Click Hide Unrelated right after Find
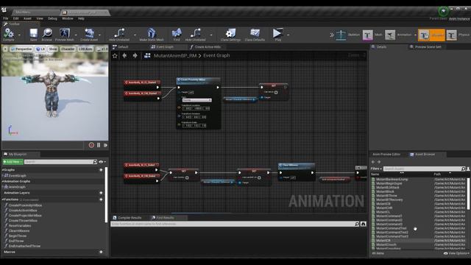The image size is (471, 265). coord(195,35)
